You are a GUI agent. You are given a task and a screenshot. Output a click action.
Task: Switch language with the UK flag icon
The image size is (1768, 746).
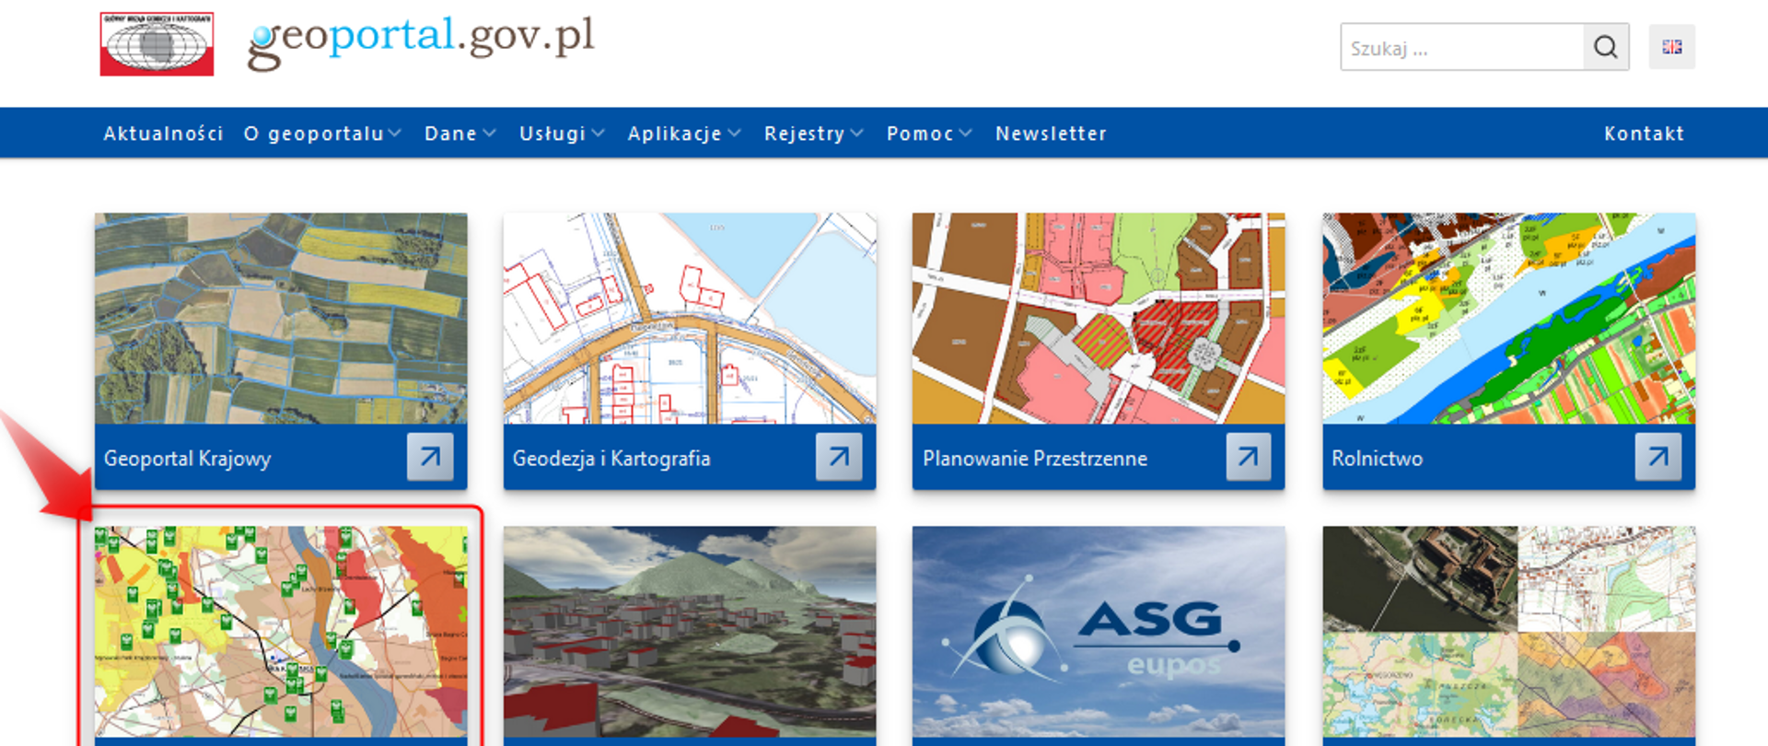point(1672,47)
